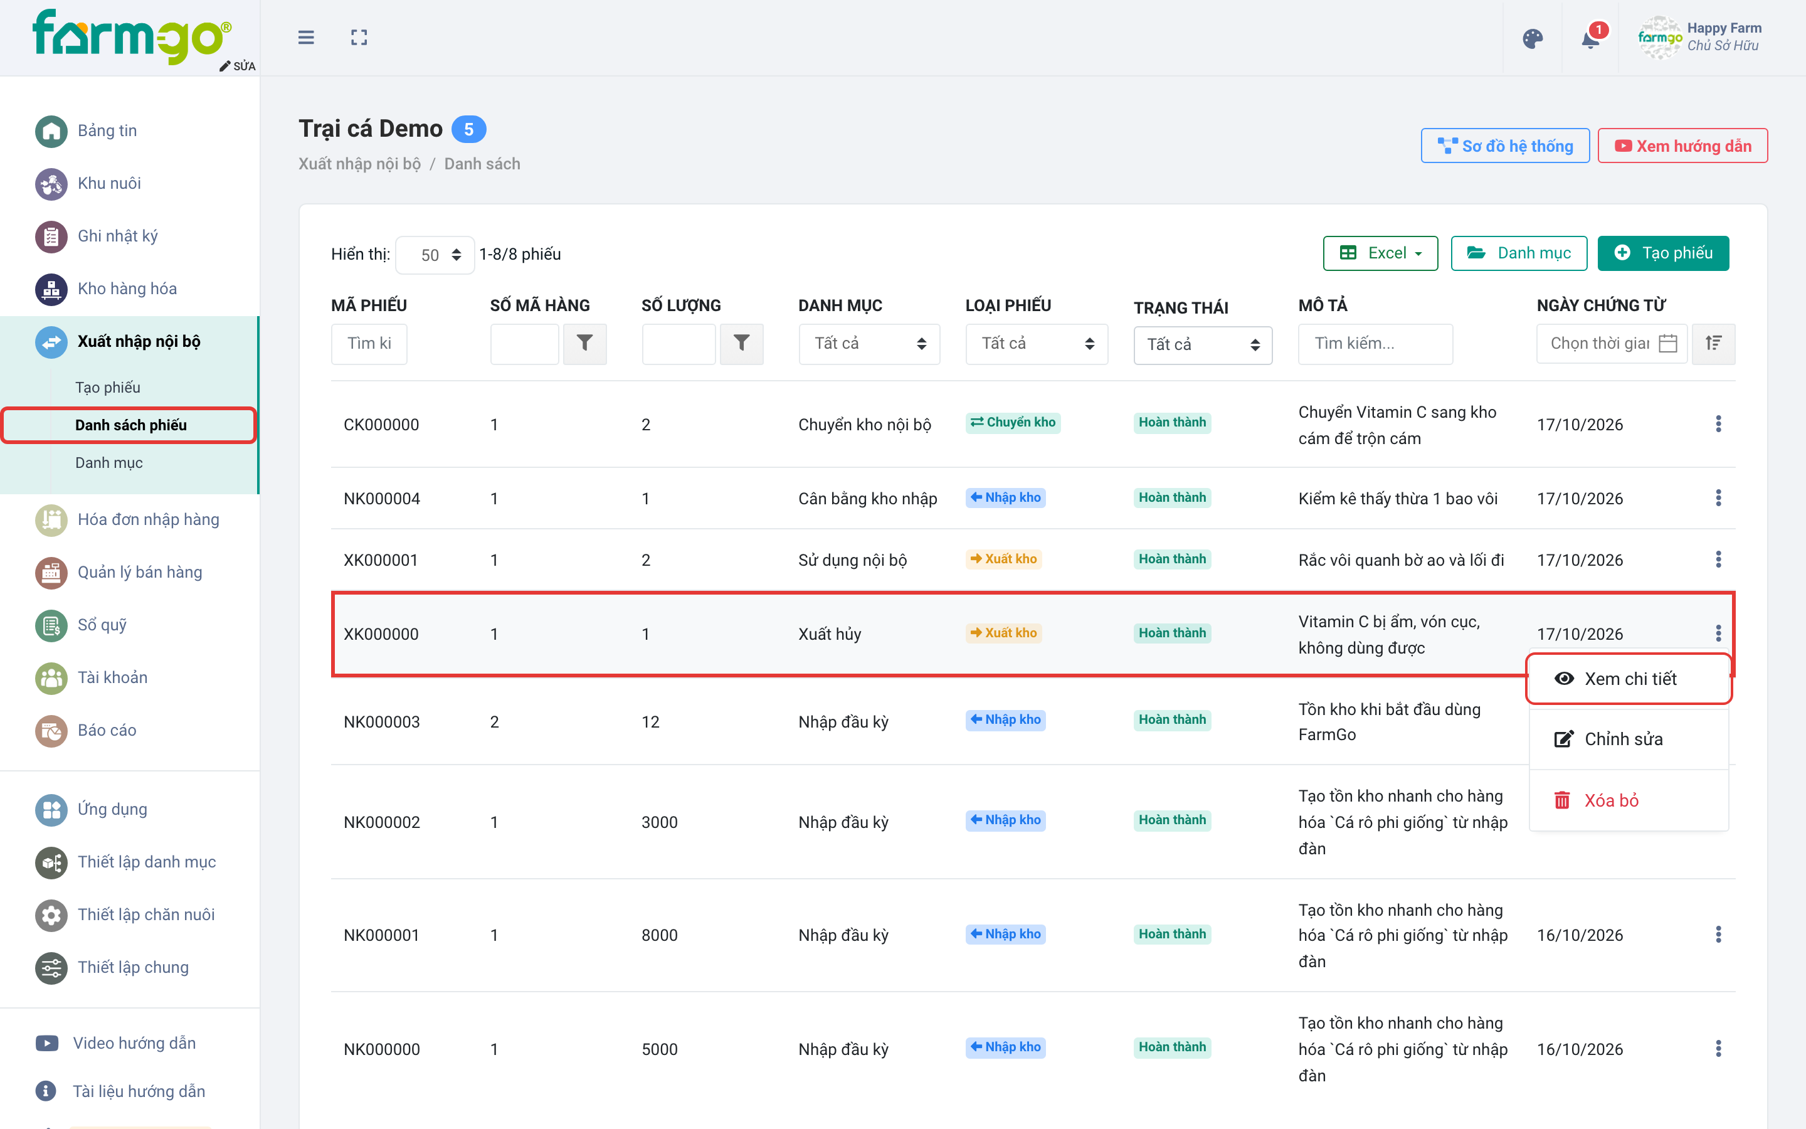Click the Mô tả search field
The height and width of the screenshot is (1129, 1806).
coord(1375,344)
